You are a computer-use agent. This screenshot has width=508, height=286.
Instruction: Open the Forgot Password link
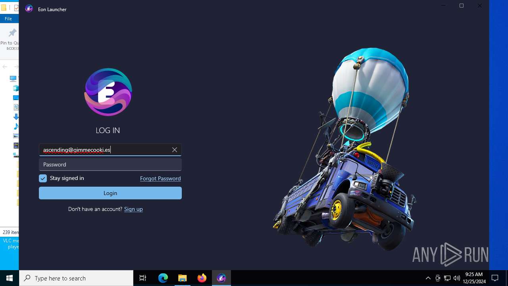coord(160,178)
